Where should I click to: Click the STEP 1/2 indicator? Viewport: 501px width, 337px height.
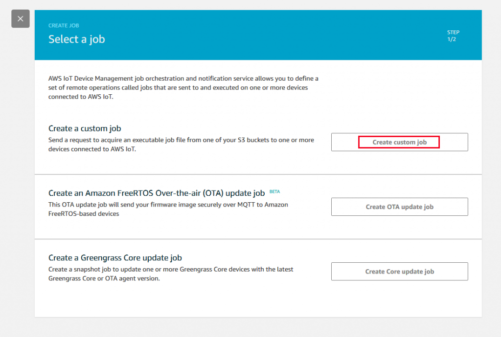pos(453,36)
